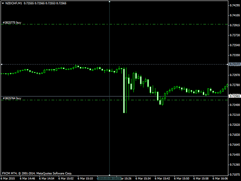Click the 0.71645 price axis label
Screen dimensions: 241x181
pos(235,145)
